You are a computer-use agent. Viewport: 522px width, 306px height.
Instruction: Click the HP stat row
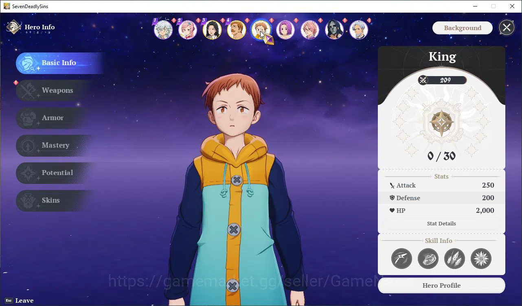pos(441,210)
